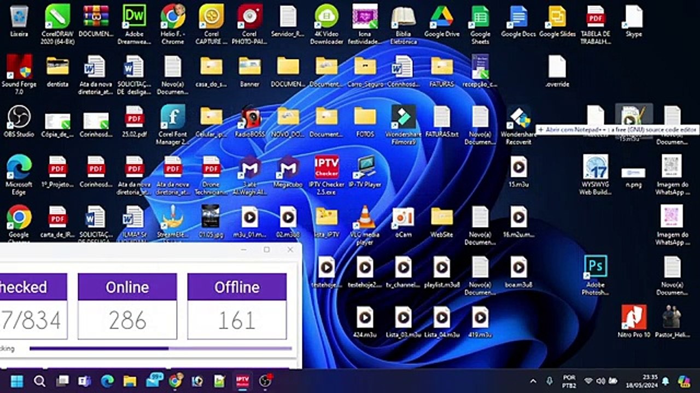Select the Lista_03.m3u file
The width and height of the screenshot is (700, 393).
(404, 322)
